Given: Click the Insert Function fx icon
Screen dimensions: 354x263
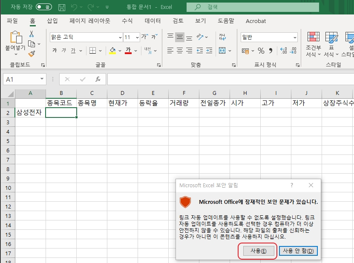Looking at the screenshot, I should pos(98,79).
